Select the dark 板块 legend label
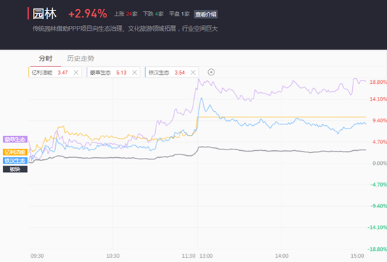The height and width of the screenshot is (262, 387). coord(15,169)
